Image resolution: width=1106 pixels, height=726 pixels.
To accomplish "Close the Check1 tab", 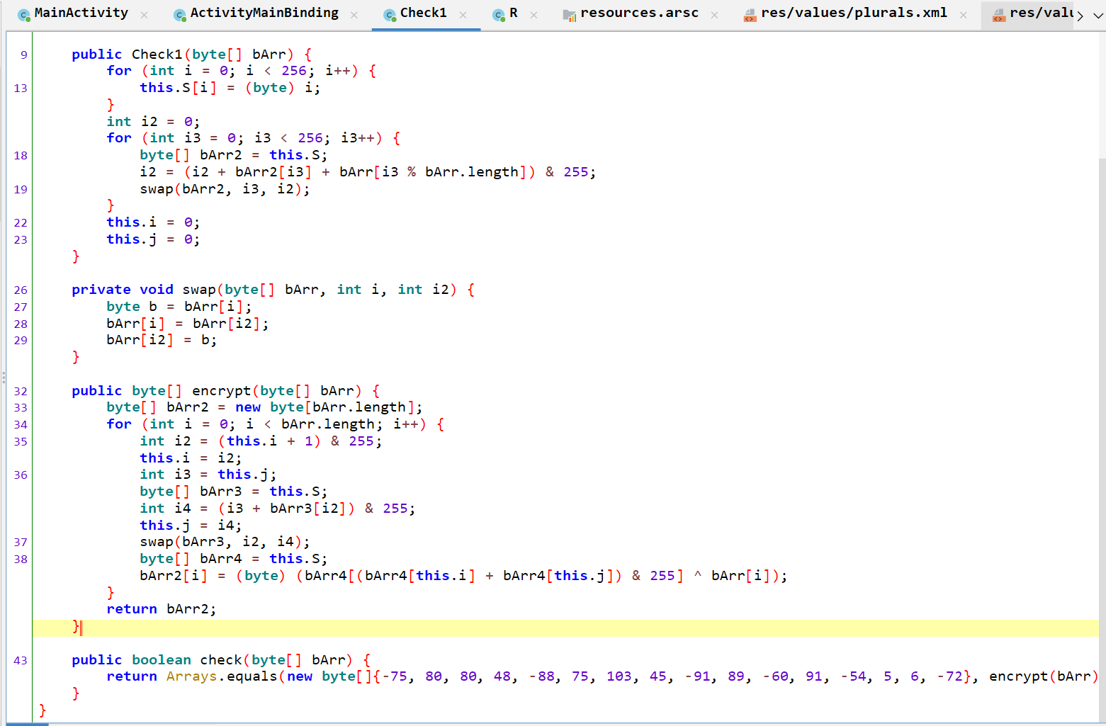I will (463, 15).
